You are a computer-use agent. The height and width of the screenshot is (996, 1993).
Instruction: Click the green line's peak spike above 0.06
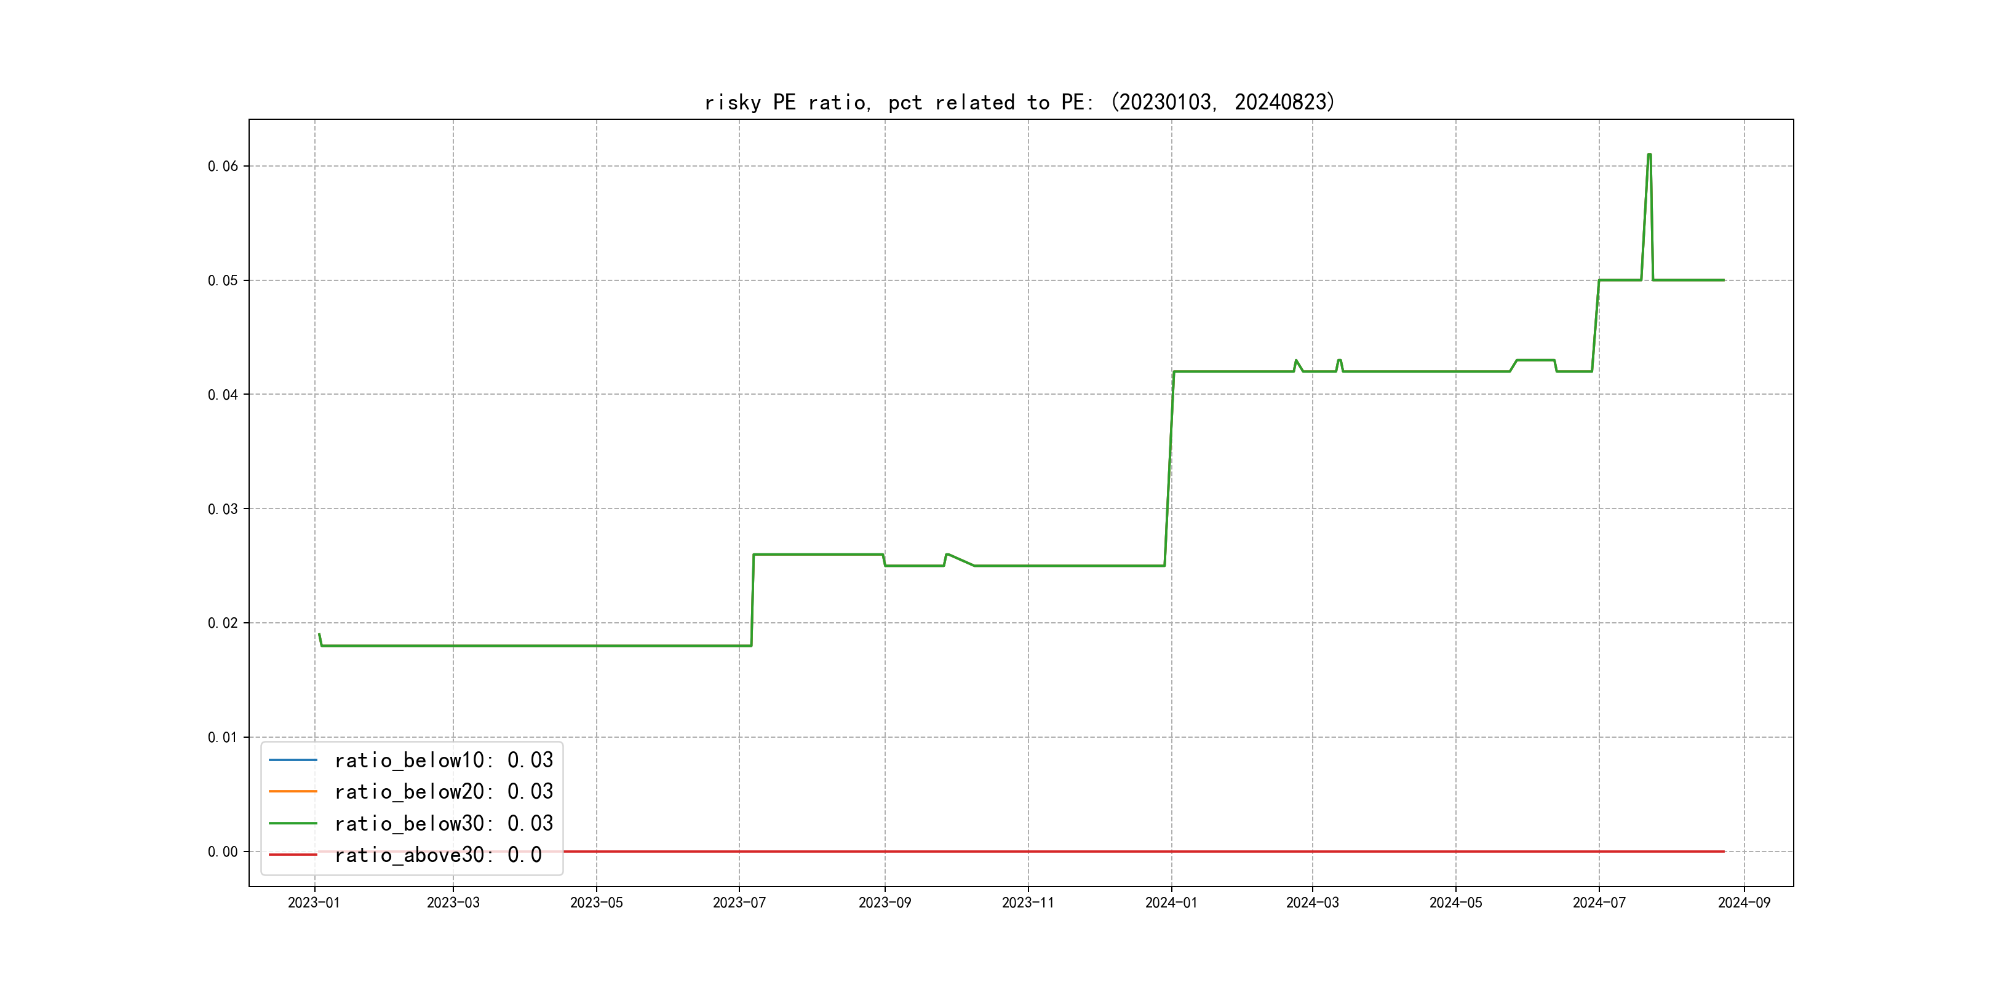[1650, 156]
